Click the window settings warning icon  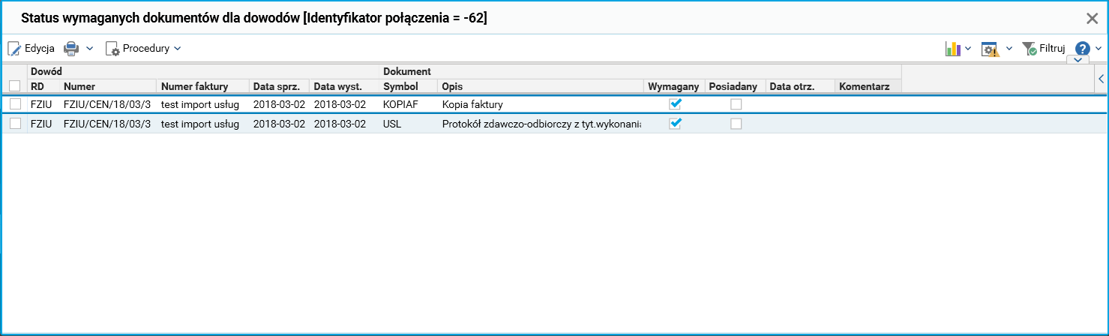tap(991, 49)
